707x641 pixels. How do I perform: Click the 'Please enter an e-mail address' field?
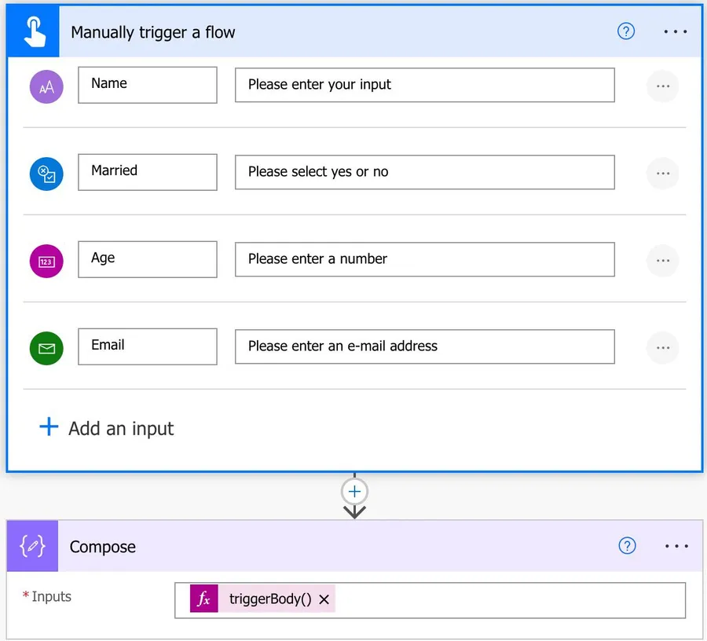[x=424, y=346]
